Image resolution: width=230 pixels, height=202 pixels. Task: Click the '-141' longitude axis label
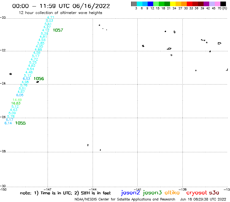(x=138, y=189)
